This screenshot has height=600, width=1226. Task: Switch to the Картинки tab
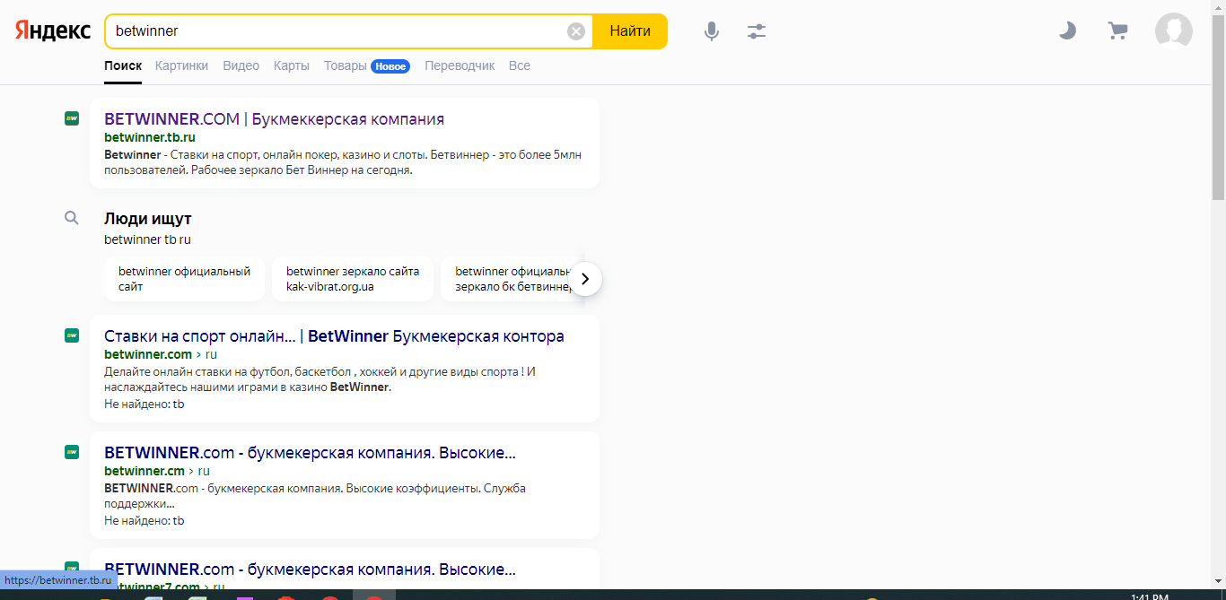[x=181, y=65]
